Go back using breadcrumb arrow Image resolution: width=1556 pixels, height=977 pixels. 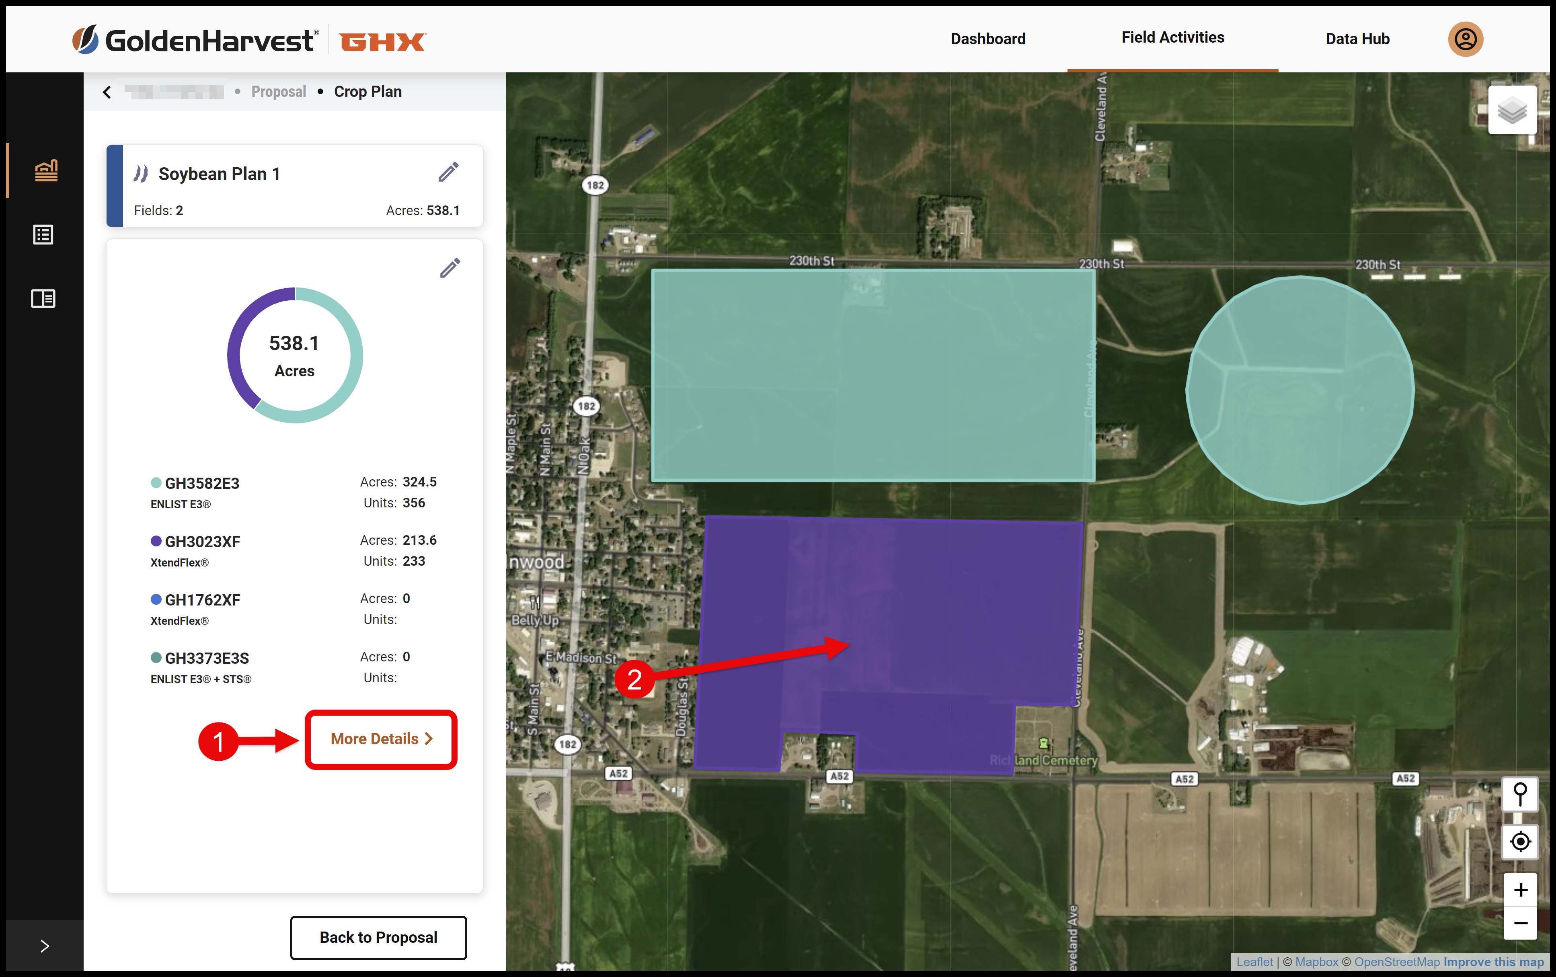pyautogui.click(x=107, y=92)
